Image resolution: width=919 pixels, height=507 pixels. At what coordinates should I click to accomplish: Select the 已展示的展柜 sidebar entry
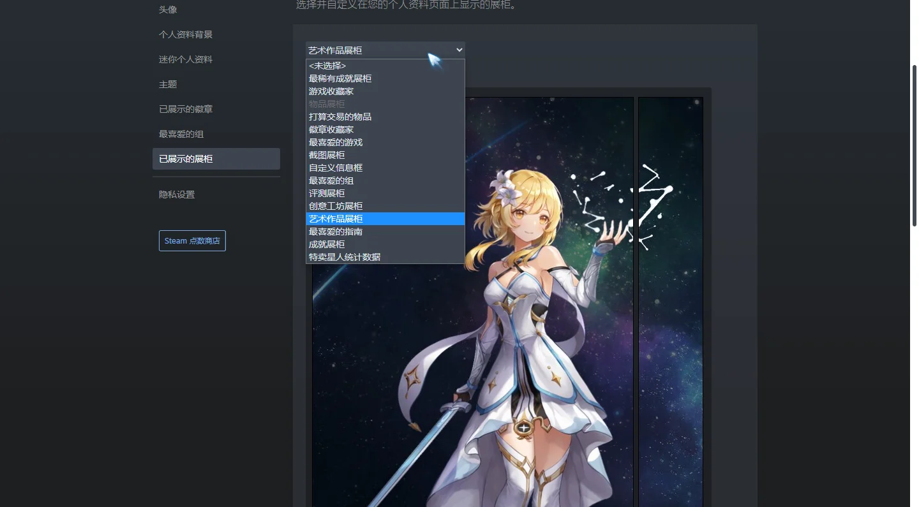[216, 159]
